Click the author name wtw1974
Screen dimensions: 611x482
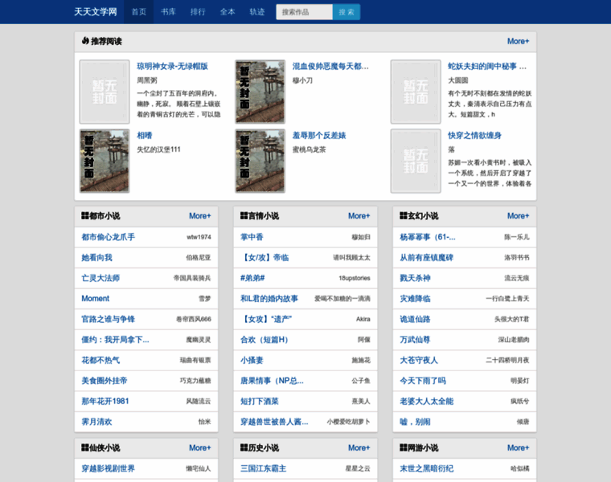point(199,237)
